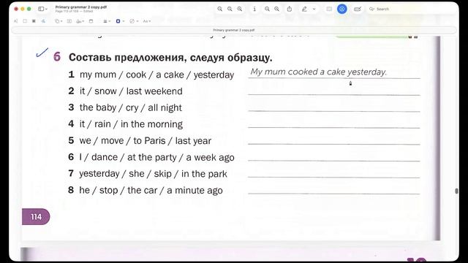Click text 'he / stop / the car / a minute ago'
Image resolution: width=468 pixels, height=263 pixels.
(x=151, y=190)
